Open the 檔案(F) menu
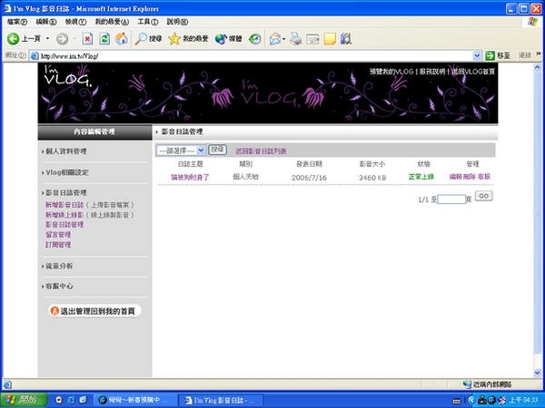Image resolution: width=545 pixels, height=408 pixels. 16,22
